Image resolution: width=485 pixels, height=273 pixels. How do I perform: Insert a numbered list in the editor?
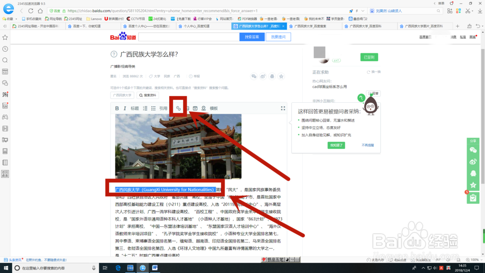(145, 108)
